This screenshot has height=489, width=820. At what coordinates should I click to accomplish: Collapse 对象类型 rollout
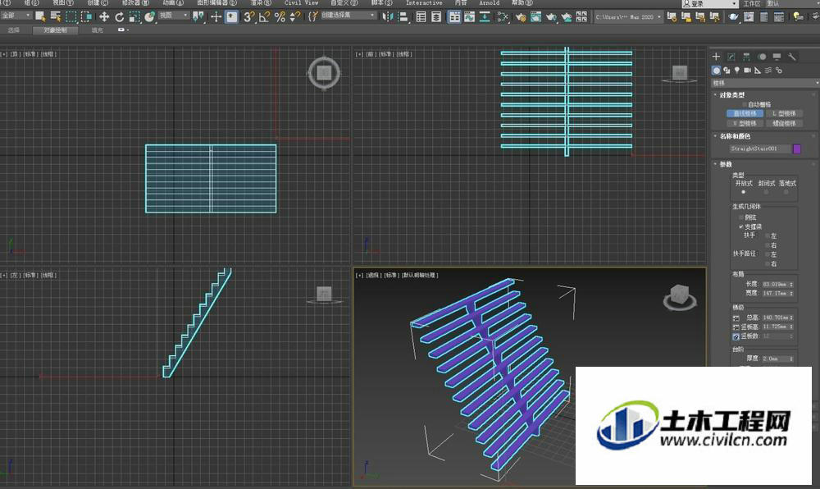[x=731, y=95]
